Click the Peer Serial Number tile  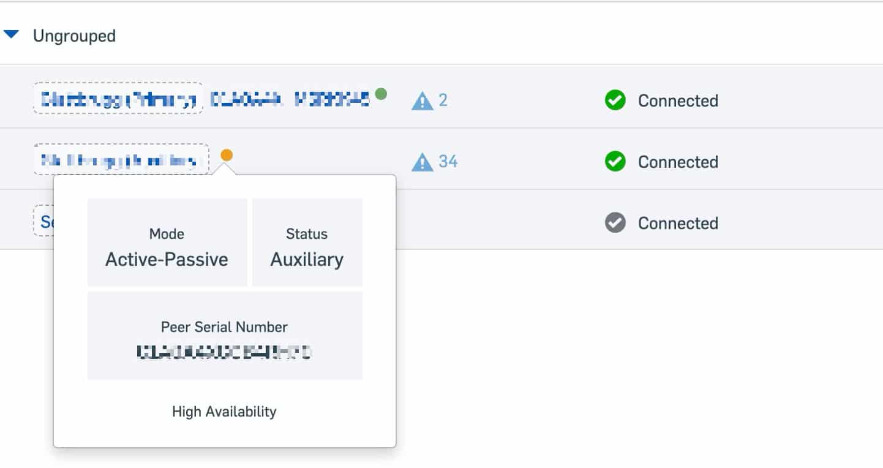pos(224,336)
